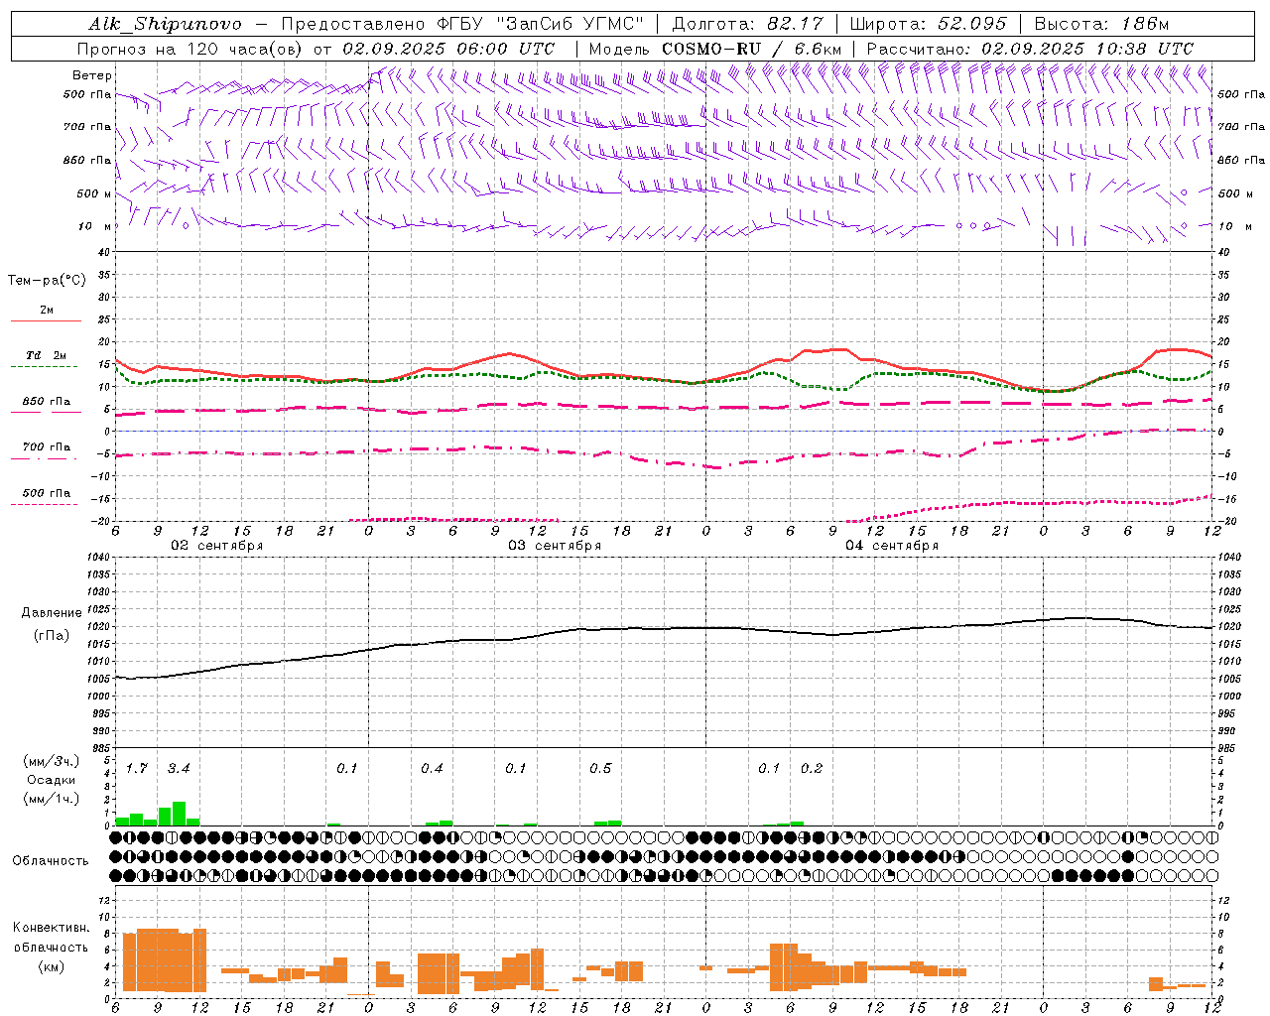Click the precipitation total 0.2
The image size is (1270, 1016).
[812, 769]
